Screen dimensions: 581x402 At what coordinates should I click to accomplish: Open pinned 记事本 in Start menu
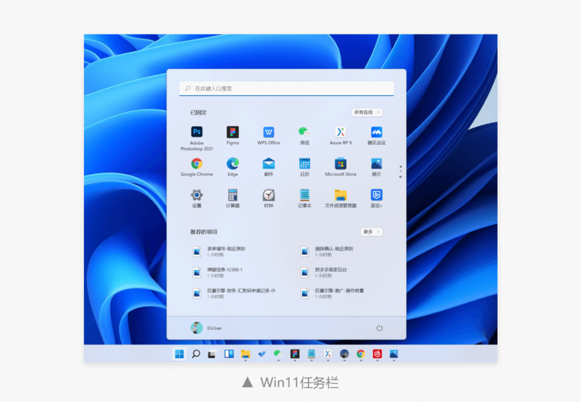coord(304,198)
